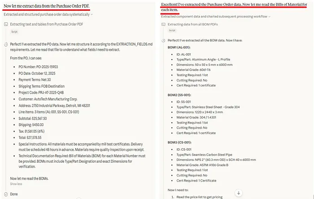Click "Show less" under the BOMs message

click(16, 184)
